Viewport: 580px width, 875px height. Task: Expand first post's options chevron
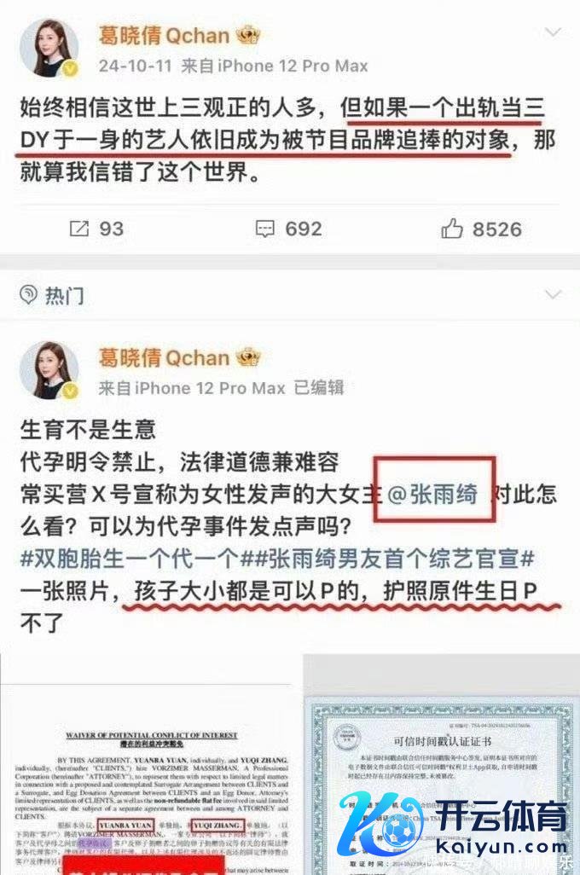click(552, 32)
